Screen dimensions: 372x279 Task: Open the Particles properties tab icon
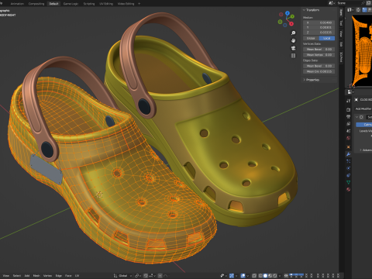(348, 161)
